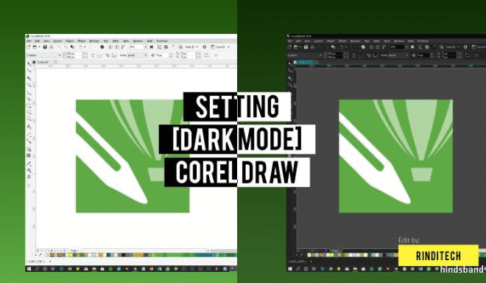
Task: Select the Pick tool in the dark window
Action: click(290, 63)
